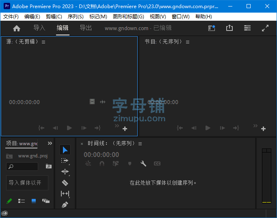Screen dimensions: 277x218
Task: Expand hidden project panel tabs chevrons
Action: 50,143
